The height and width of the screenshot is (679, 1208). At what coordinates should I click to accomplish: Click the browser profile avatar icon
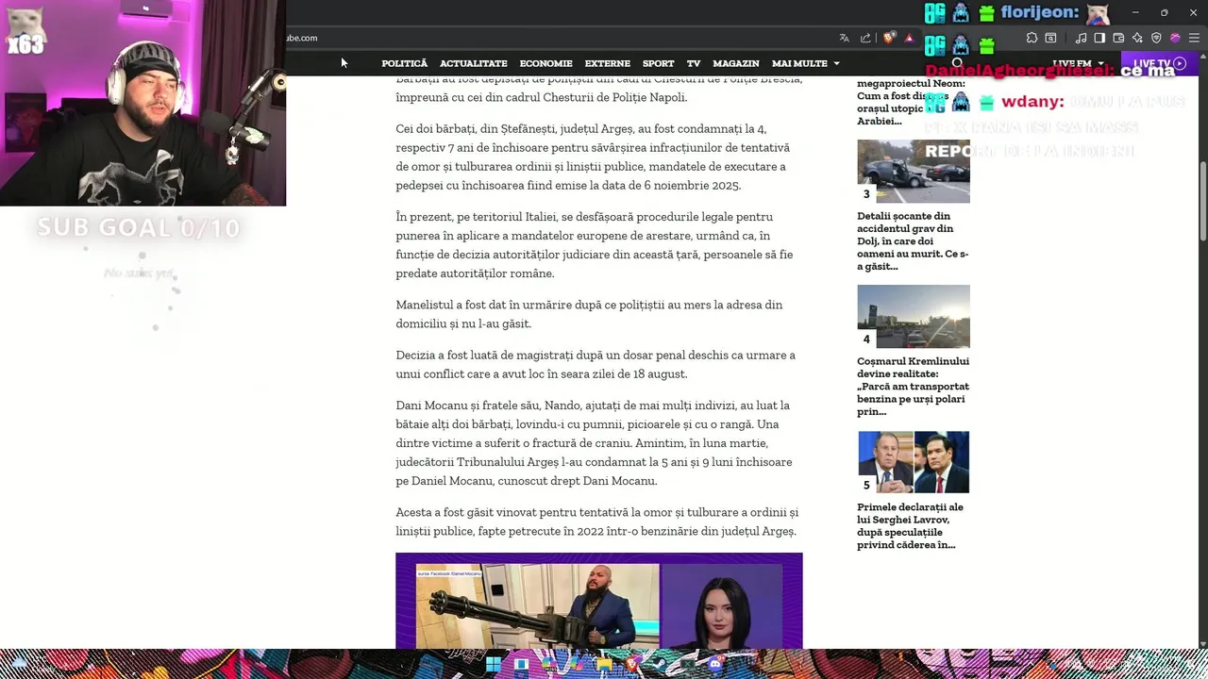(x=1175, y=38)
